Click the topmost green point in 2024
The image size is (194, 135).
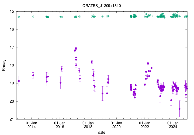[x=178, y=12]
